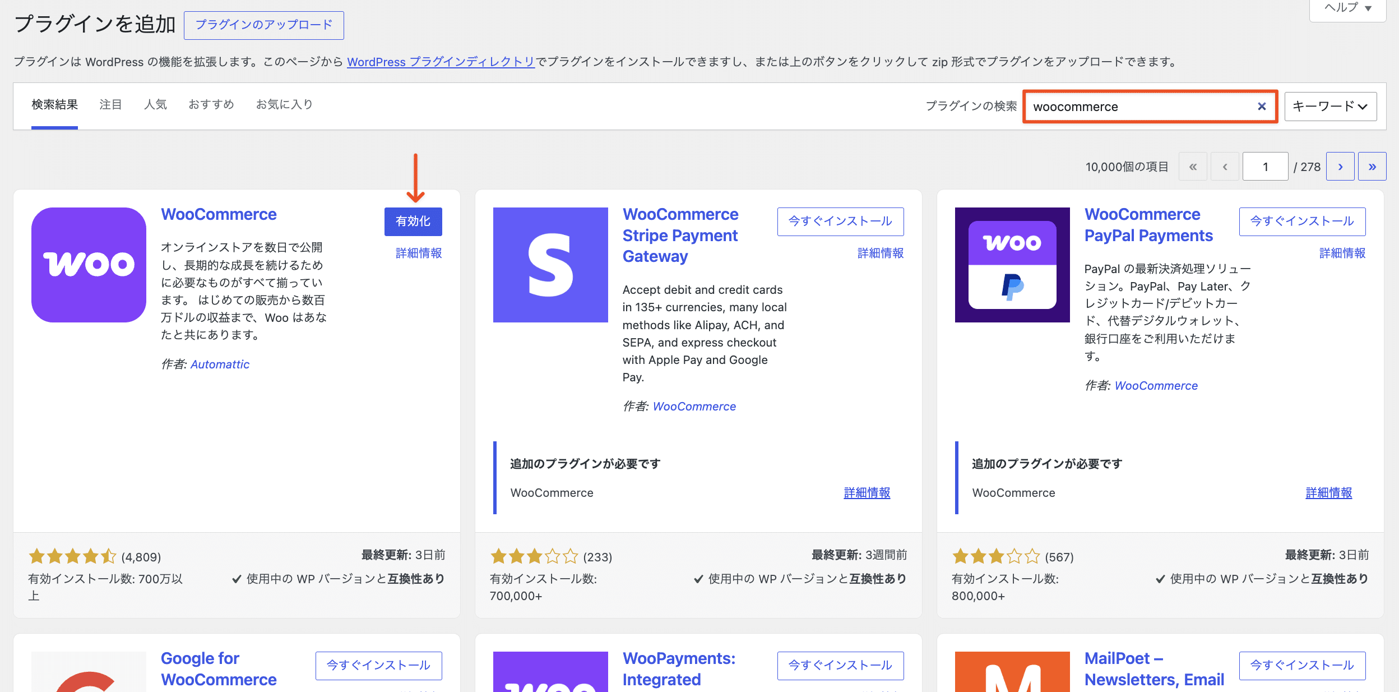
Task: Click 追加のプラグインが必要です in PayPal card
Action: tap(1047, 464)
